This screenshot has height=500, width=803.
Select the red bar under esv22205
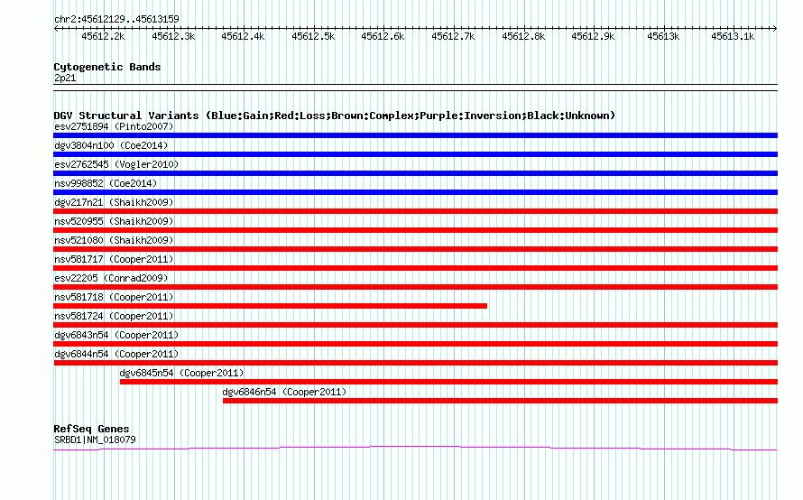[x=415, y=287]
